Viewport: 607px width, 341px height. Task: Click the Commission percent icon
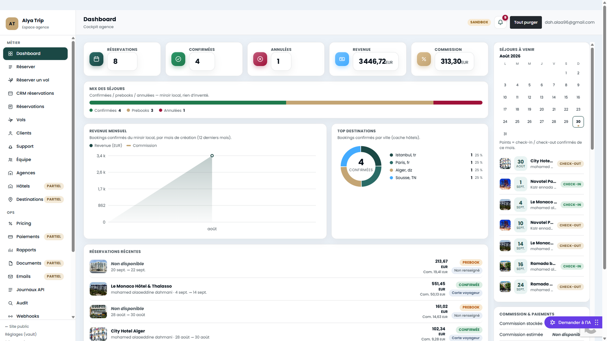(424, 59)
